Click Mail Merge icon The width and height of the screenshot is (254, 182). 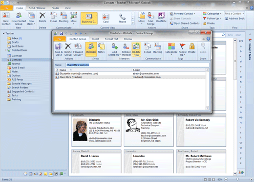pyautogui.click(x=151, y=16)
